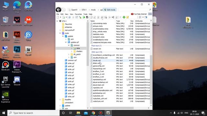Select the data folder in tree
The width and height of the screenshot is (207, 116).
coord(78,48)
